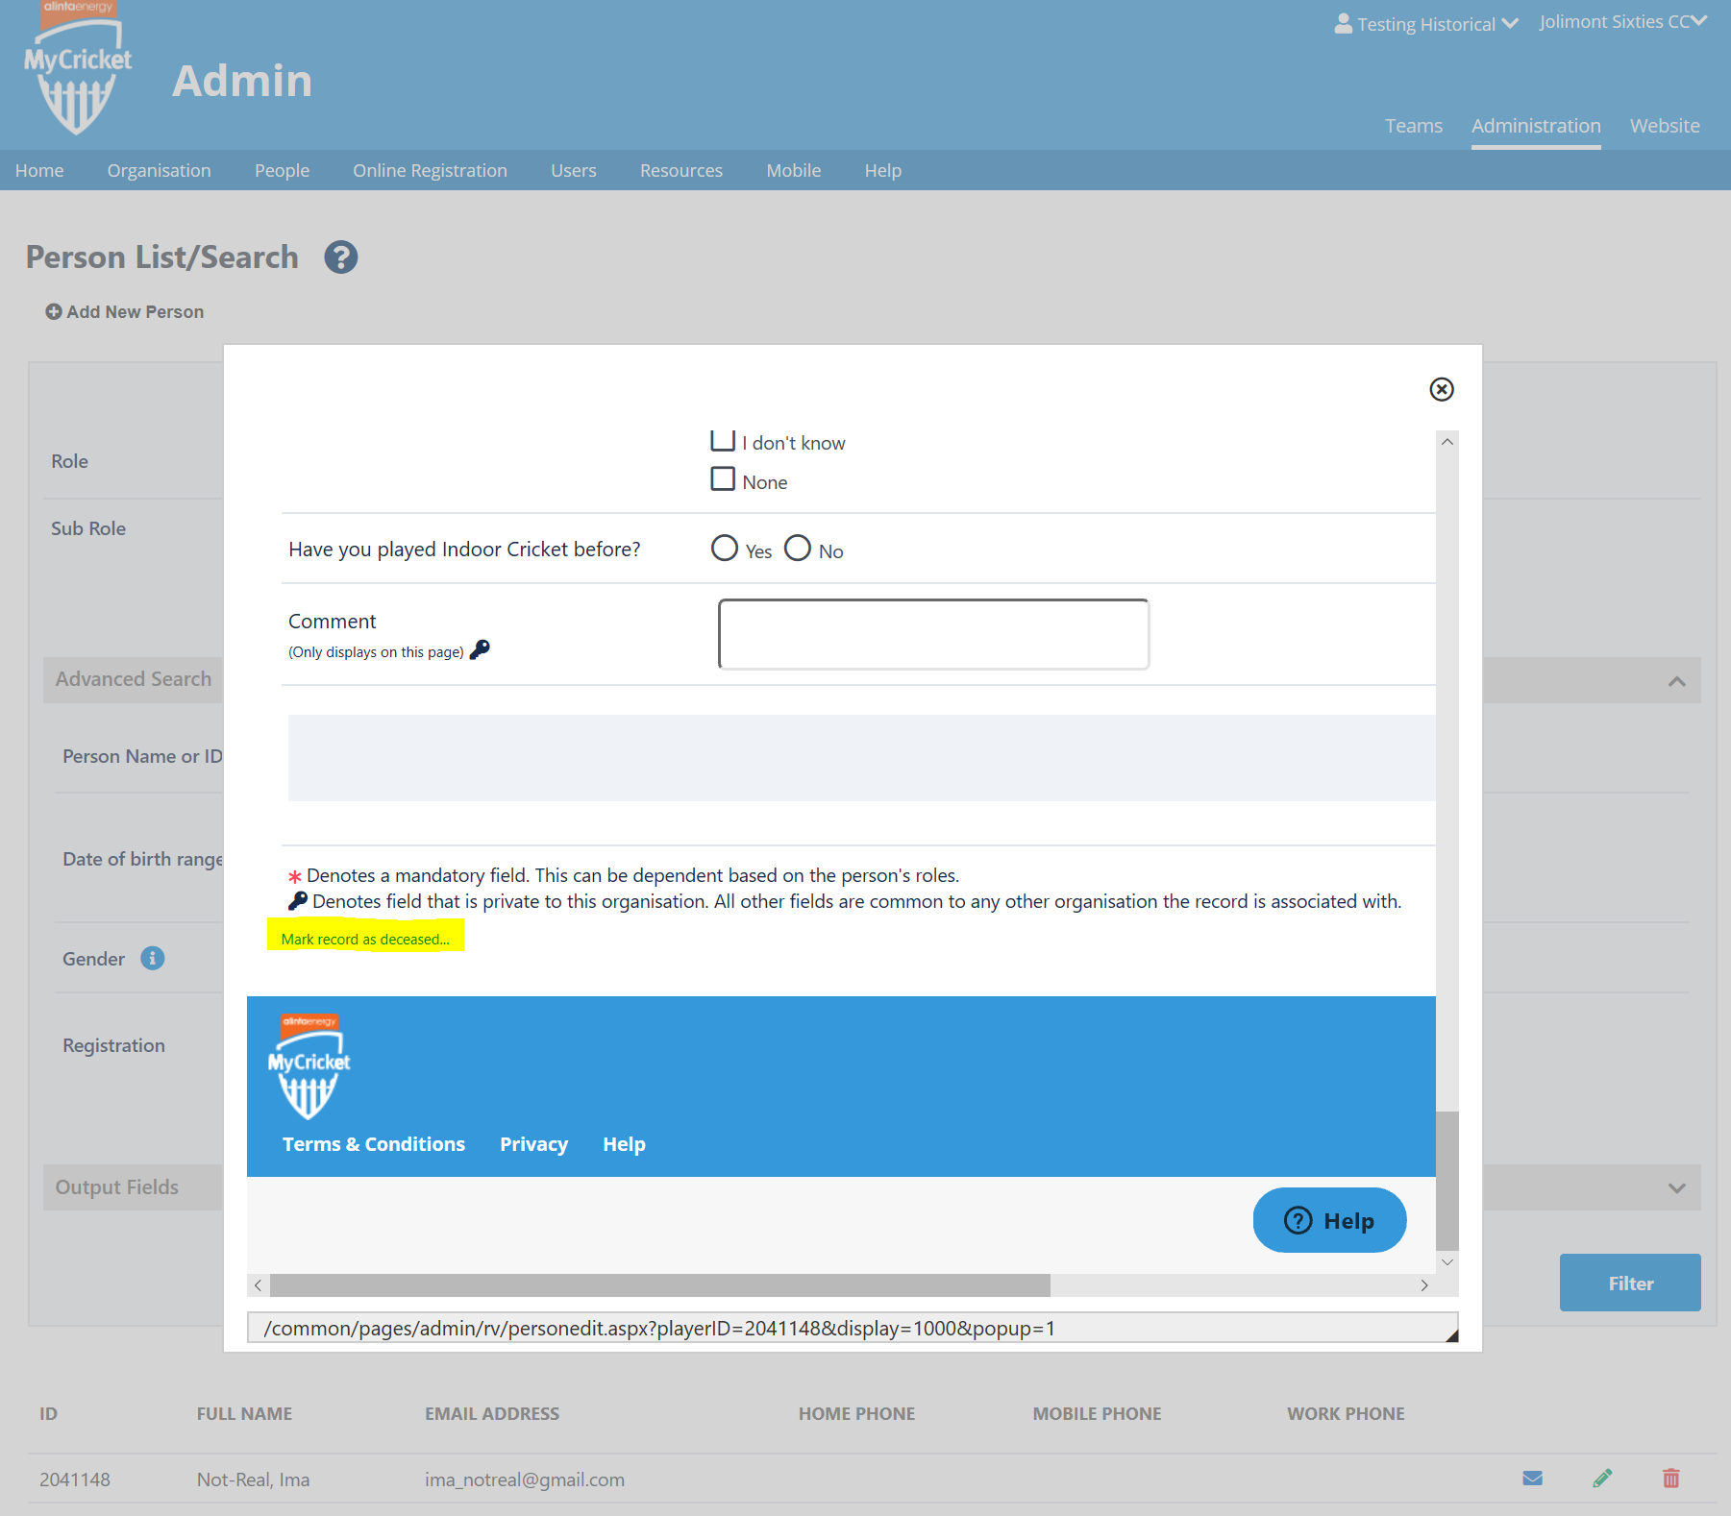Tick the None checkbox

[x=723, y=478]
